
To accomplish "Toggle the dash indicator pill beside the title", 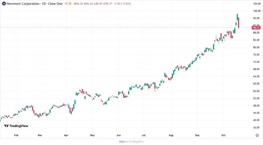I will click(66, 3).
